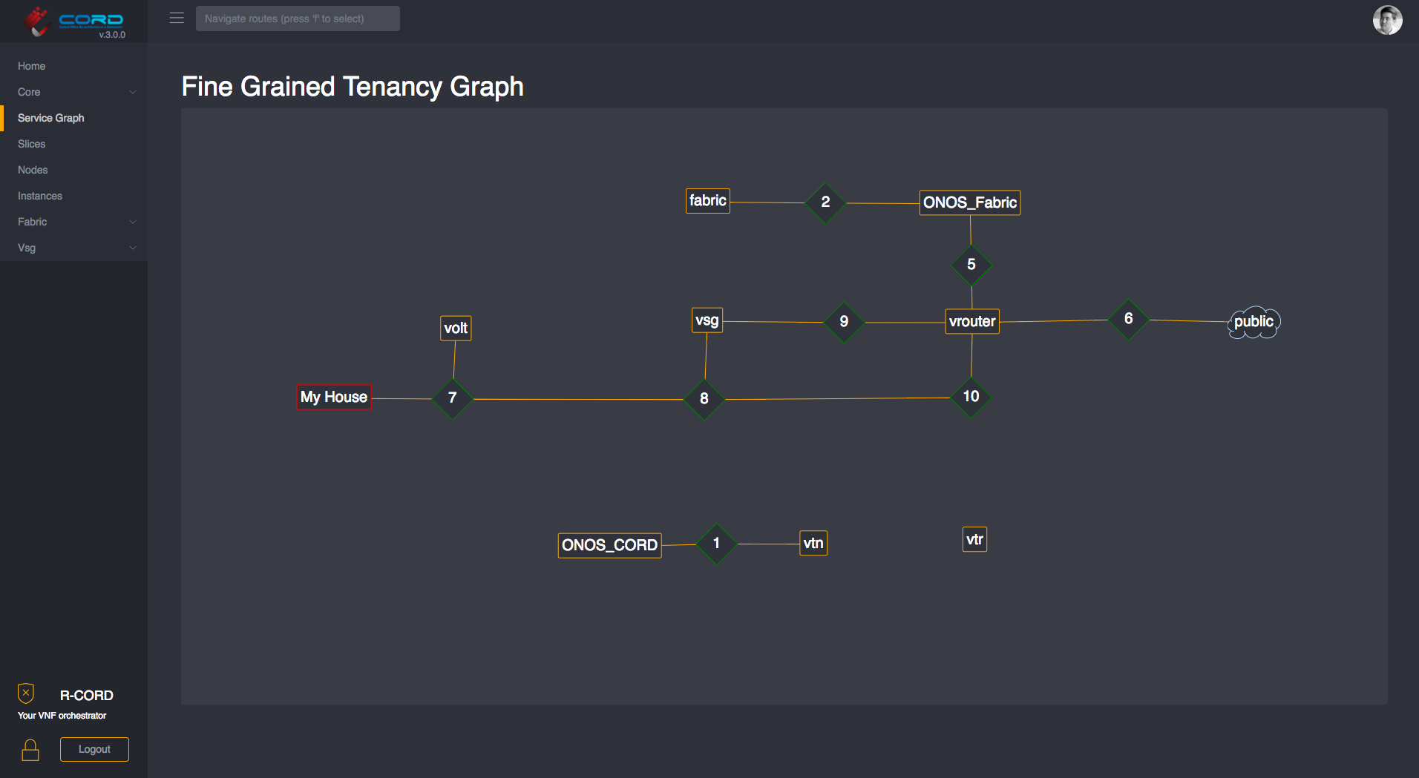The image size is (1419, 778).
Task: Select diamond tenant node 5
Action: tap(971, 265)
